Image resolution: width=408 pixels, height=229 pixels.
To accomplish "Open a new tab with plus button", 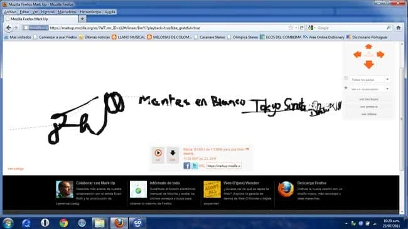I will click(x=82, y=19).
